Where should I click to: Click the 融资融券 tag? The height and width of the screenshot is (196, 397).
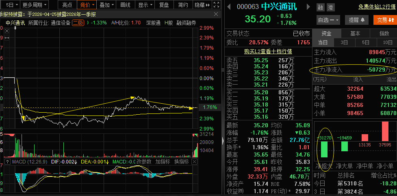[x=187, y=23]
